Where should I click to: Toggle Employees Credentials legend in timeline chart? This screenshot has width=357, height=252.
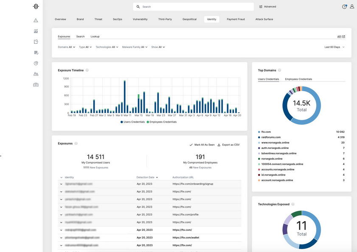162,122
